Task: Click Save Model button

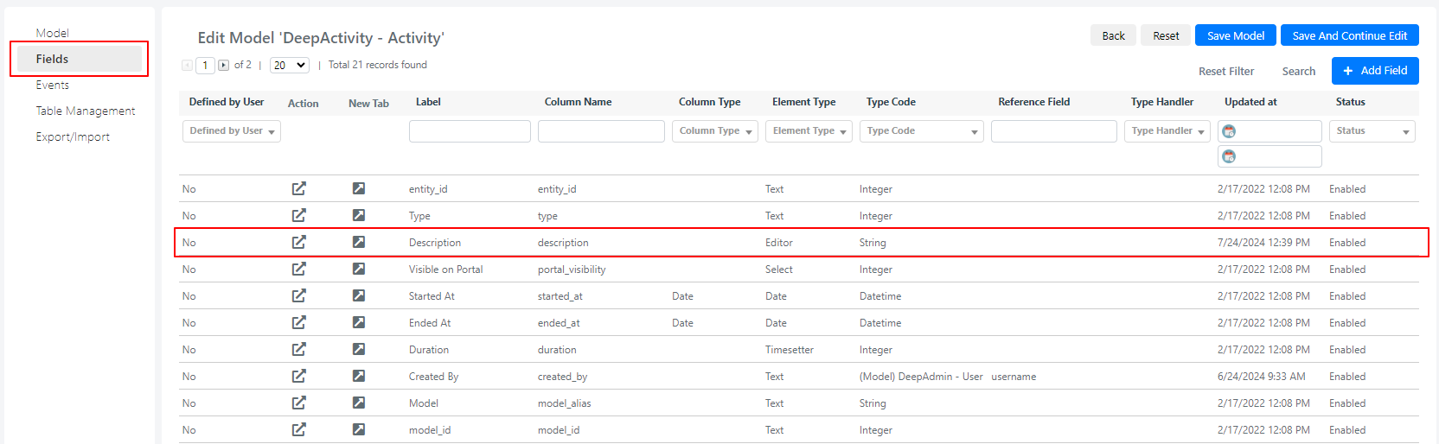Action: 1236,35
